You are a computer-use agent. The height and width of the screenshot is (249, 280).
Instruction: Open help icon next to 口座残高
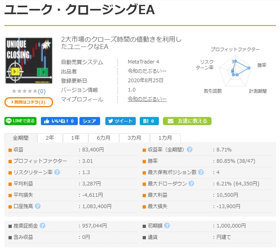38,206
